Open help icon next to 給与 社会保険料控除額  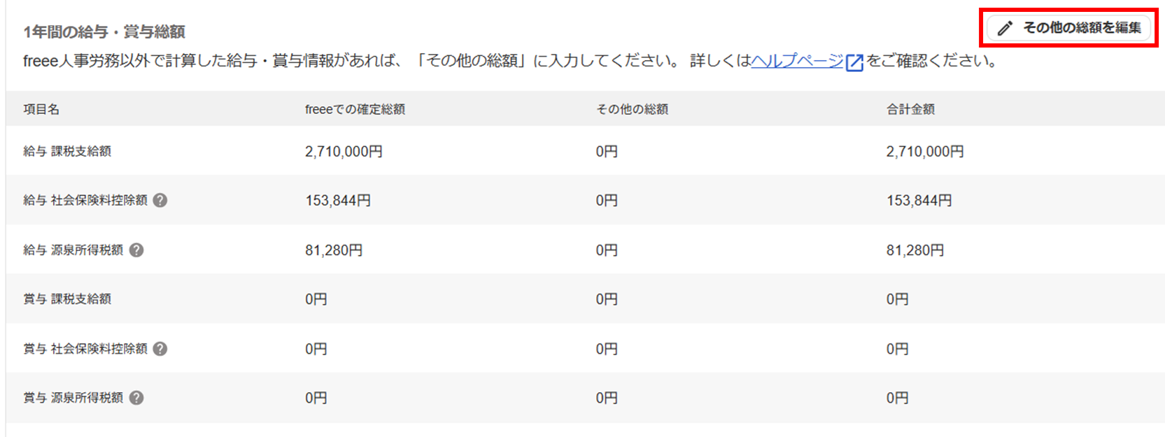(x=160, y=201)
